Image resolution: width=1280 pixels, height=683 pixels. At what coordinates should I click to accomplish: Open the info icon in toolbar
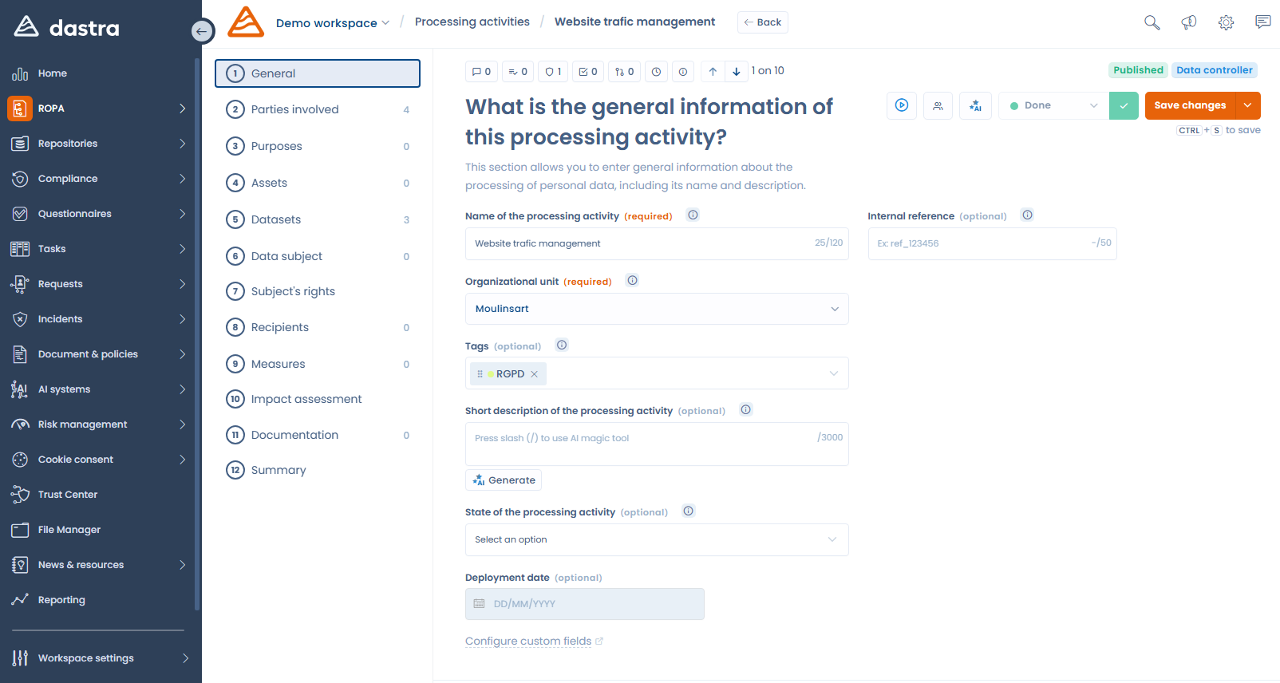pyautogui.click(x=683, y=72)
